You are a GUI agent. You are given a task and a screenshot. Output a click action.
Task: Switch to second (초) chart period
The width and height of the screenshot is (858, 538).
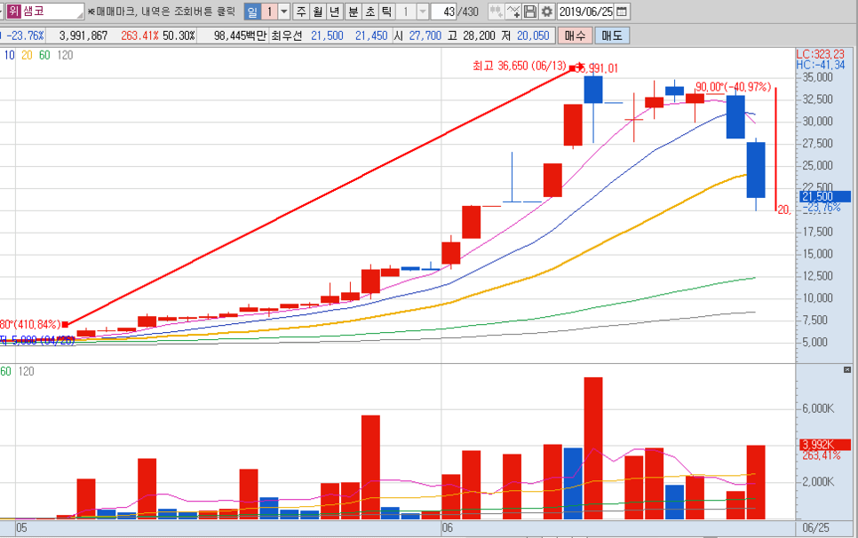369,12
